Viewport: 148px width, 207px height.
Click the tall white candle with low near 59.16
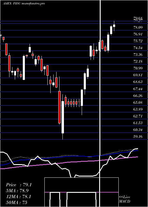(x=63, y=117)
